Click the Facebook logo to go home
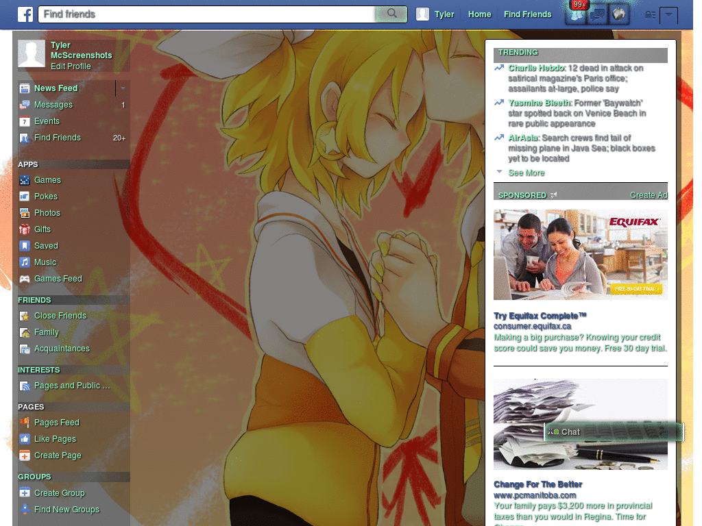 tap(25, 14)
